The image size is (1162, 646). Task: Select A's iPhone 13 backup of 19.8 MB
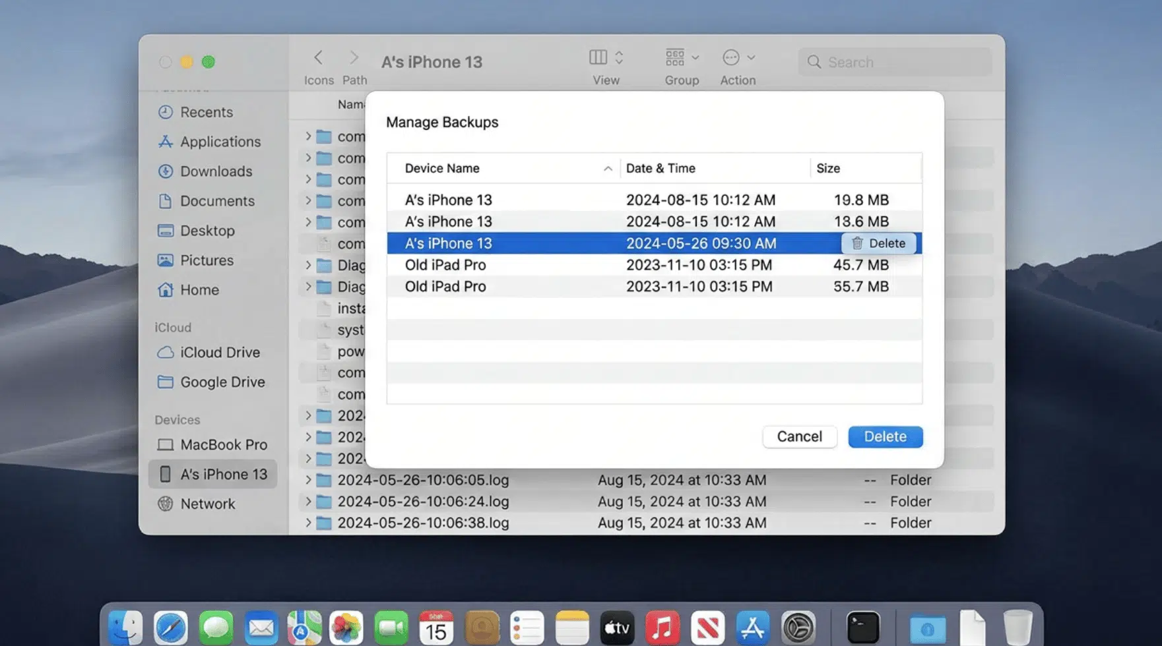[x=655, y=200]
